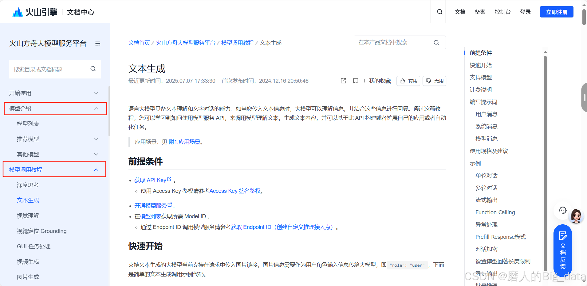Image resolution: width=587 pixels, height=286 pixels.
Task: Open 视觉定位 Grounding in sidebar
Action: click(x=41, y=231)
